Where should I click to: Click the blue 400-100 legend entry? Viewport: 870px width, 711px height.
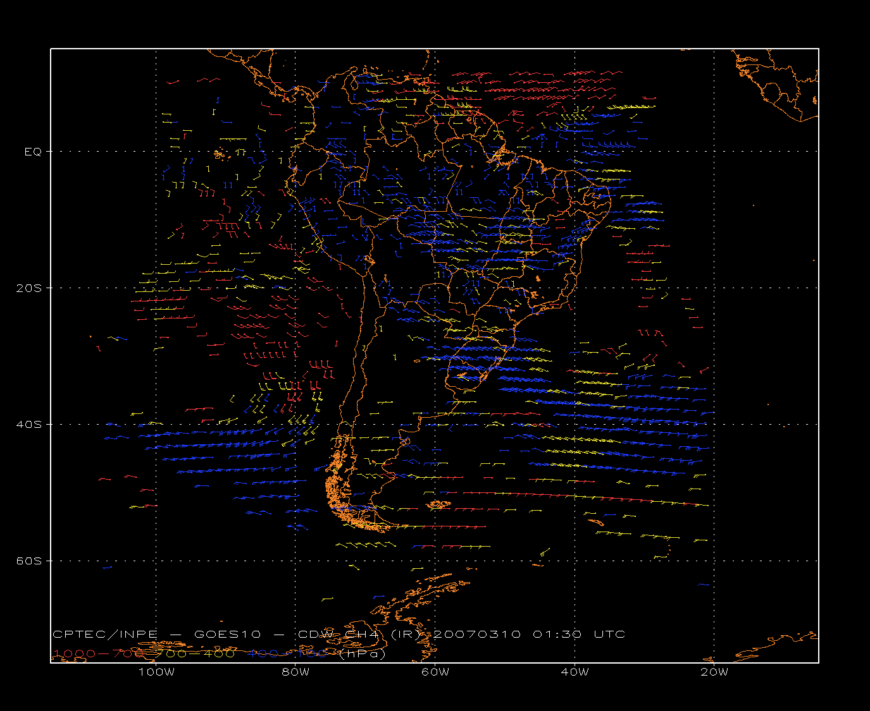(x=287, y=653)
